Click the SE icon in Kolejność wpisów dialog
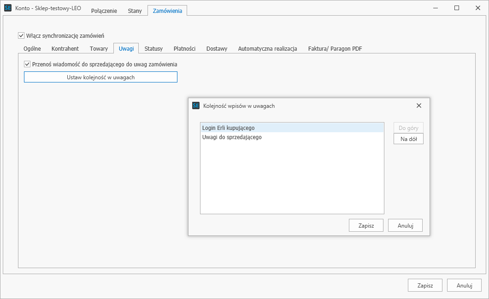This screenshot has width=489, height=299. pyautogui.click(x=196, y=106)
